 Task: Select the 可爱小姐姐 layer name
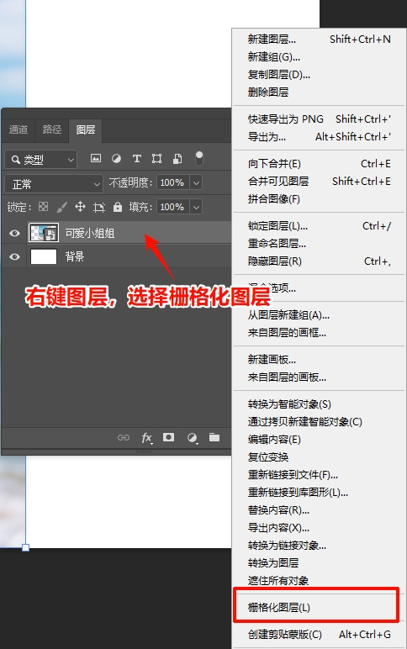click(x=89, y=233)
